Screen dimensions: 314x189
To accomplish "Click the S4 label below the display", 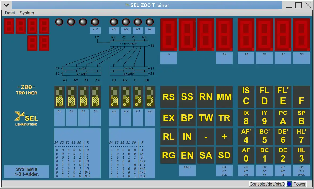I will point(224,58).
